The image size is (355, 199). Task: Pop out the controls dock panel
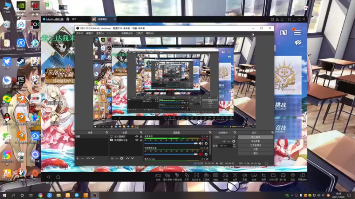[272, 133]
